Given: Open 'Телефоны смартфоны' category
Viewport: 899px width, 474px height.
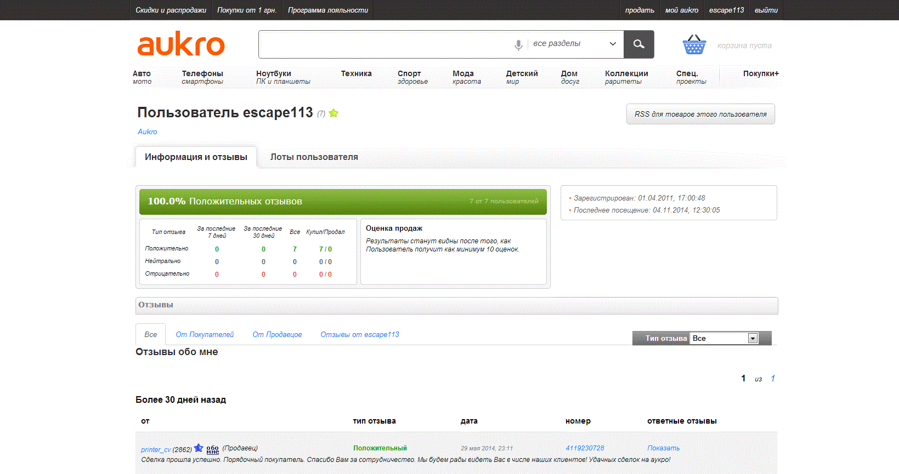Looking at the screenshot, I should [202, 77].
